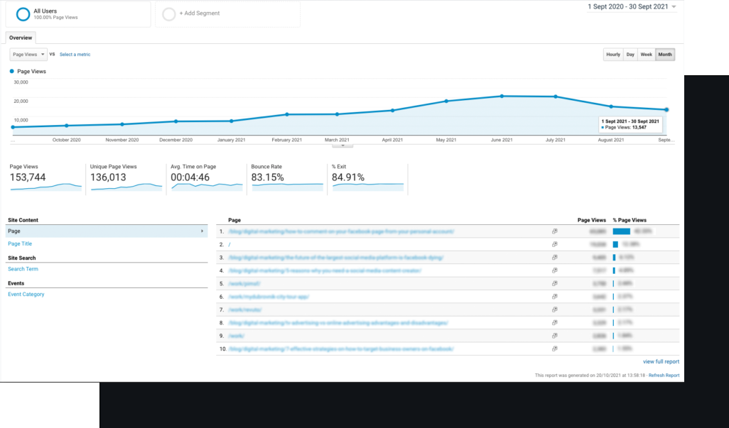This screenshot has height=428, width=729.
Task: Open the Page Views metric dropdown
Action: (28, 55)
